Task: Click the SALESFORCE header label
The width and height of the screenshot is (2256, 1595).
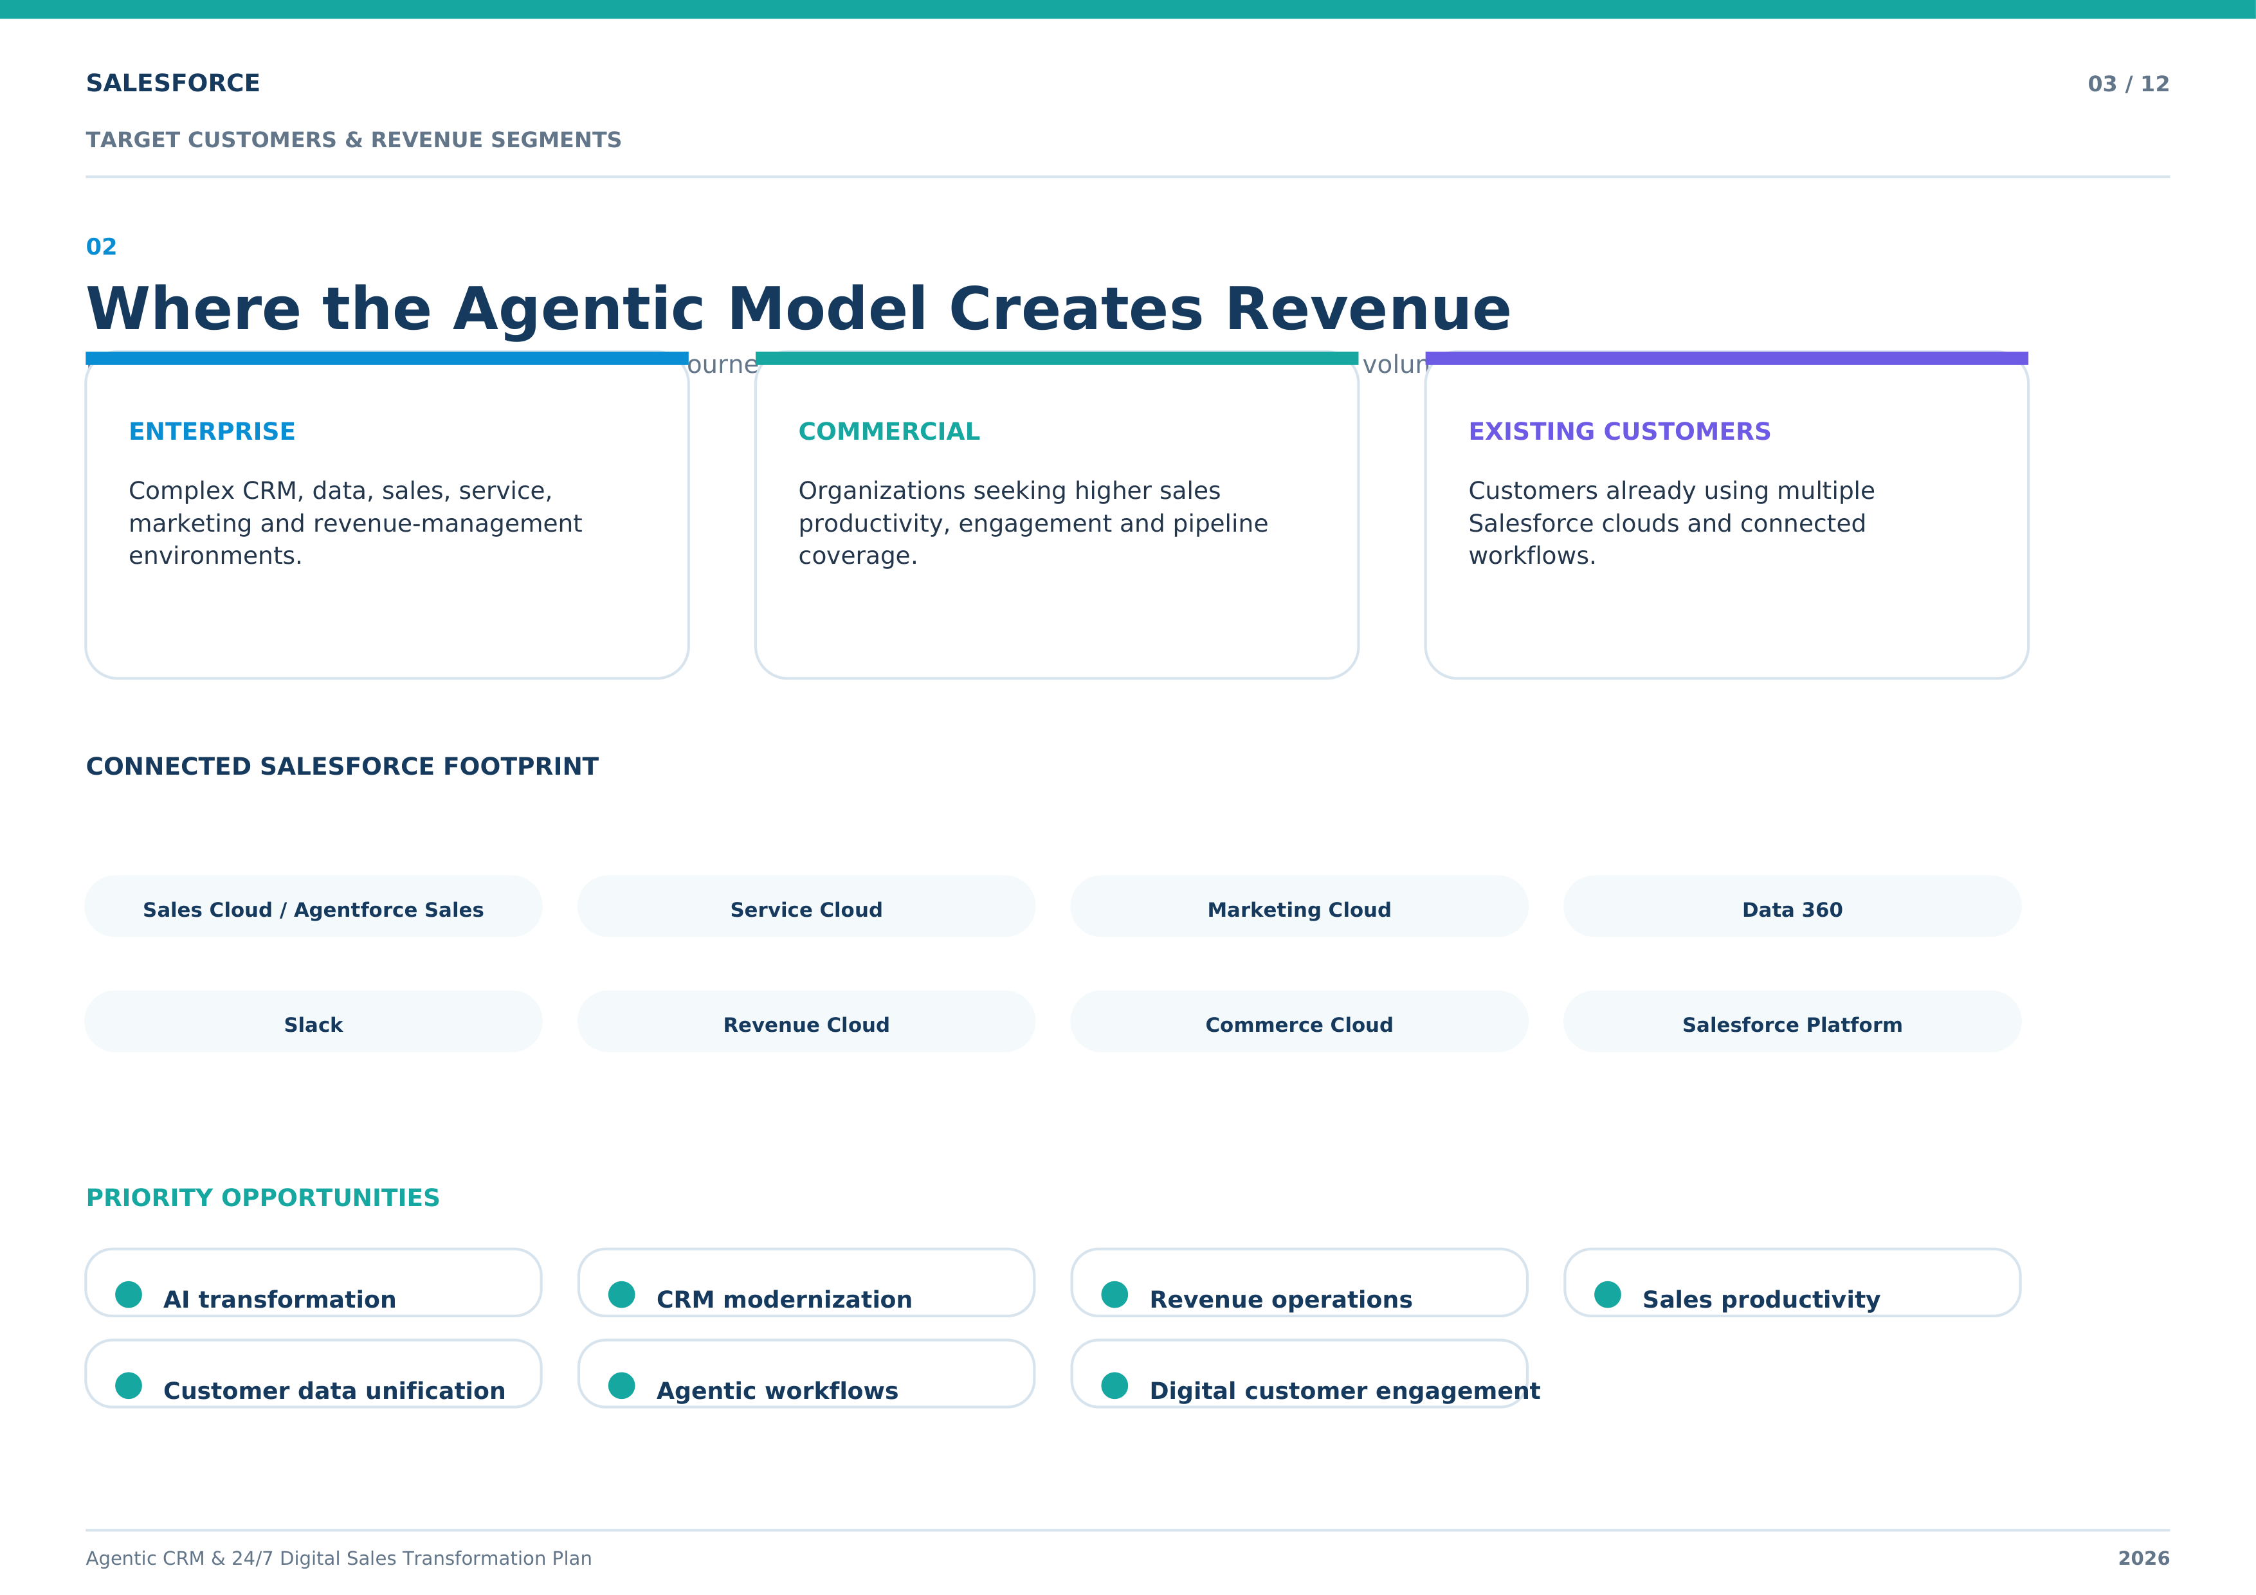Action: (173, 84)
